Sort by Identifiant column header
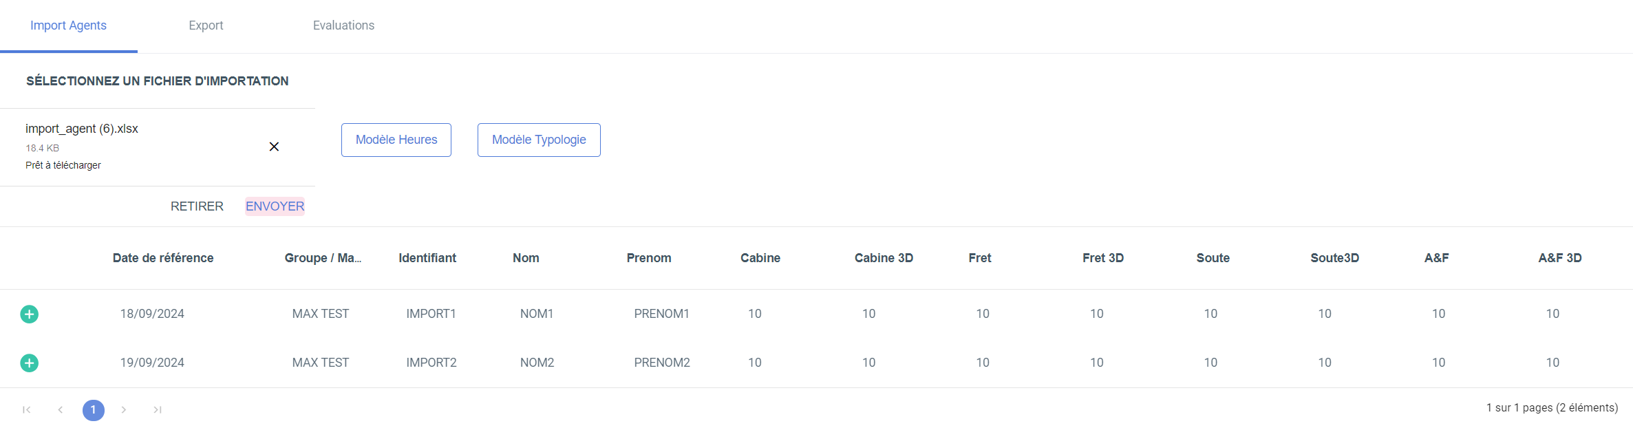Viewport: 1633px width, 428px height. tap(427, 258)
